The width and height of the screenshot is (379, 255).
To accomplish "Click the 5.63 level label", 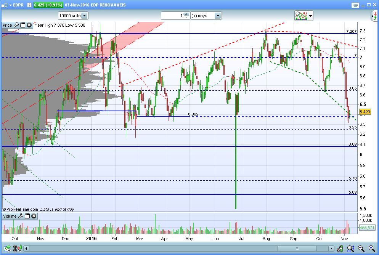I will [353, 192].
